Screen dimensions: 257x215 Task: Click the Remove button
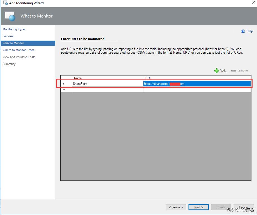(240, 70)
